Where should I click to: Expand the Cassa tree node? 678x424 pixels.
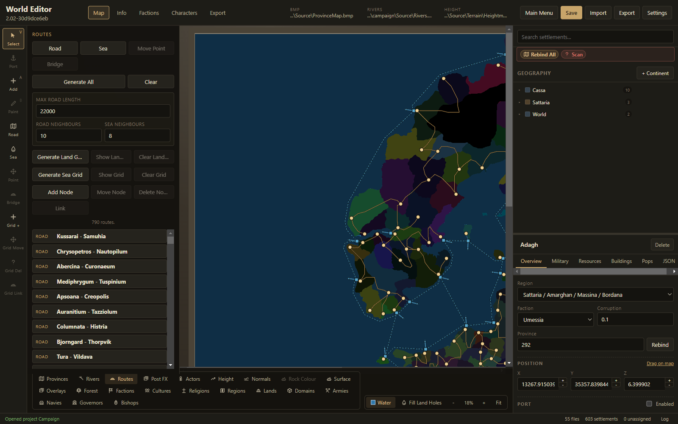(520, 90)
